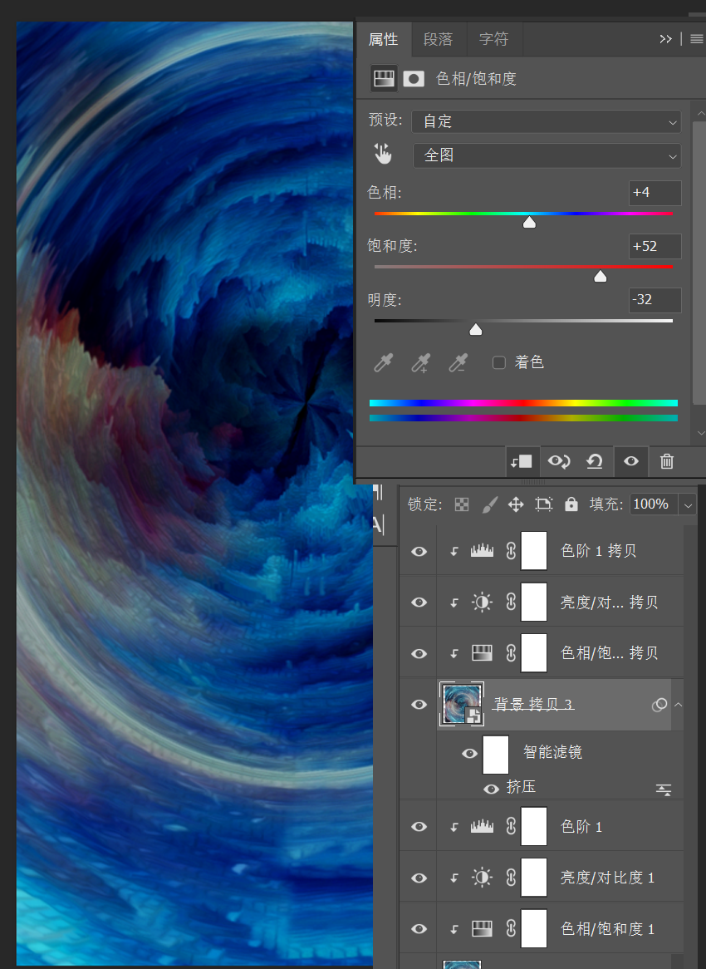Select the layer mask icon in Properties
Viewport: 706px width, 969px height.
click(x=414, y=78)
